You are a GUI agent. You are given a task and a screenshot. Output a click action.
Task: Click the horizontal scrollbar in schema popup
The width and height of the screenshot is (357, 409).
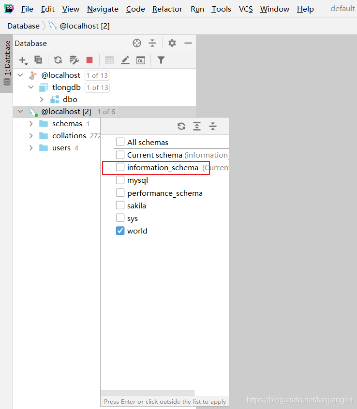[x=148, y=393]
